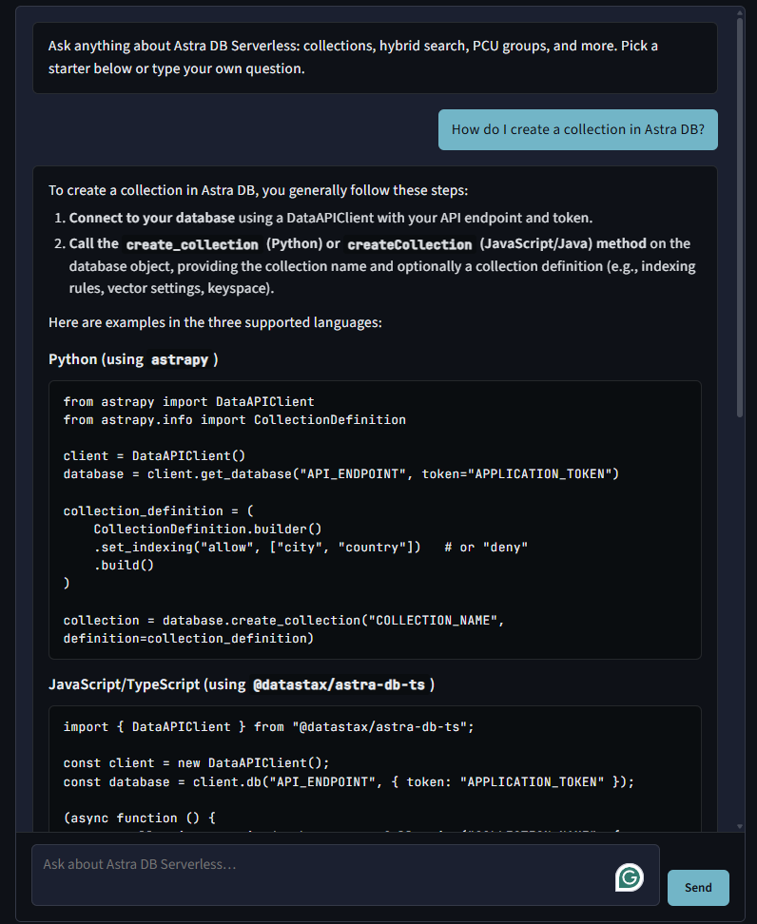Click line 'import { DataAPIClient } from ...'
The width and height of the screenshot is (757, 924).
(269, 727)
